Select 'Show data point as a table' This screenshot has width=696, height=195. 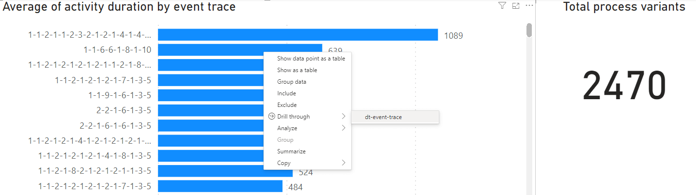pyautogui.click(x=311, y=59)
